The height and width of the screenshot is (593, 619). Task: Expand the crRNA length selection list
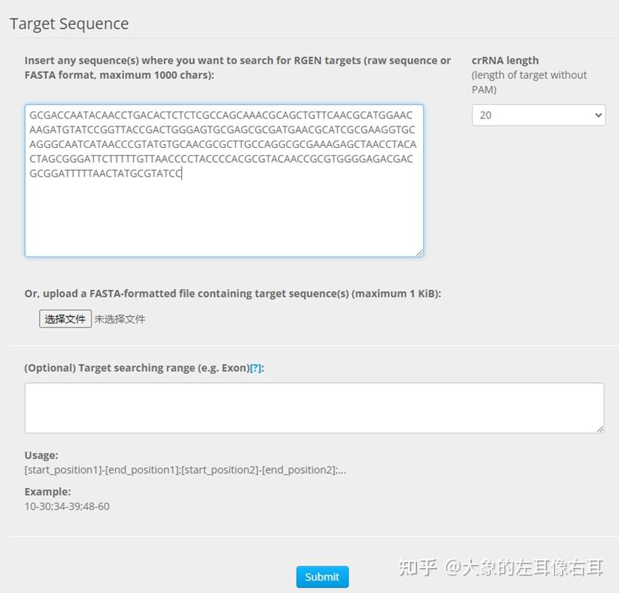click(538, 115)
